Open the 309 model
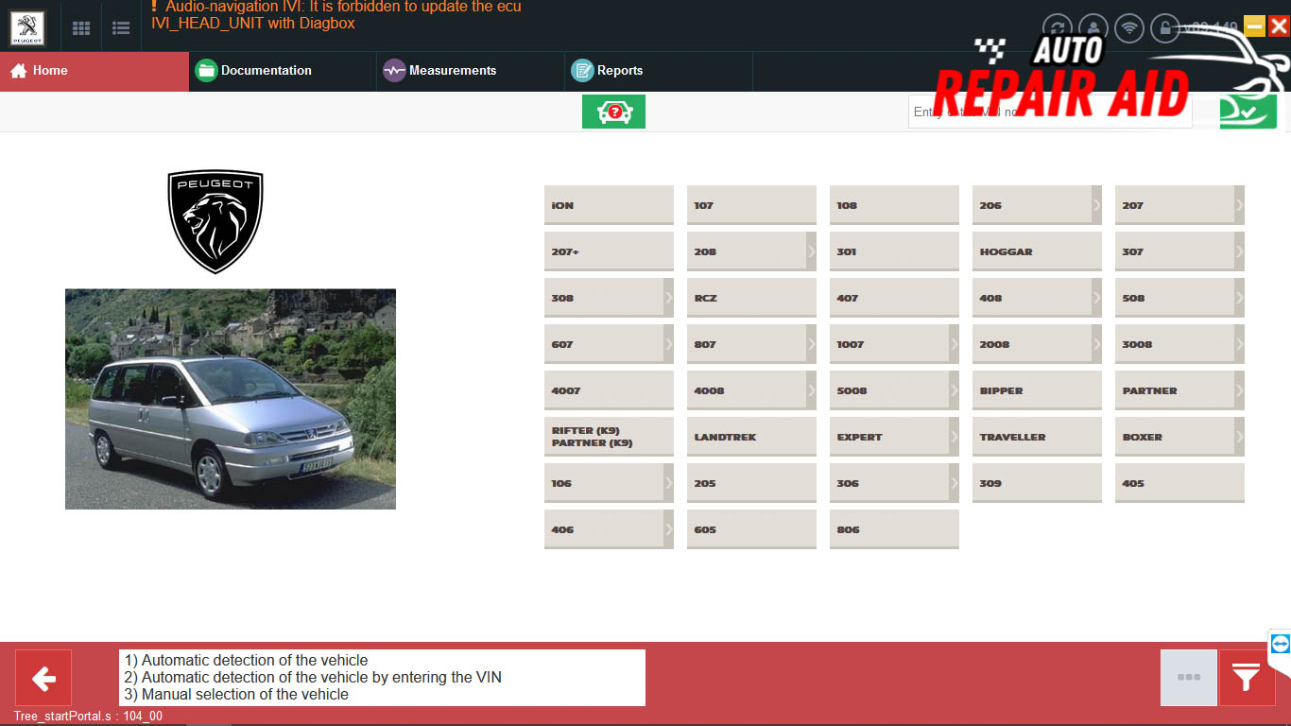The image size is (1291, 726). pyautogui.click(x=1037, y=483)
